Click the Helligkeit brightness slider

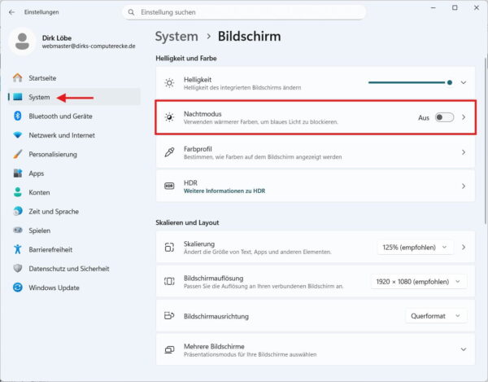[x=410, y=82]
